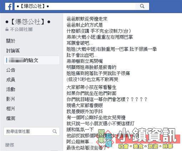
Task: Open the 討論區 section
Action: [13, 50]
